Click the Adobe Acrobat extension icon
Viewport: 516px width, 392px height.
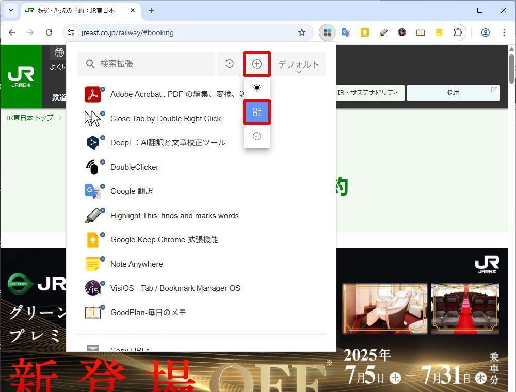click(93, 94)
